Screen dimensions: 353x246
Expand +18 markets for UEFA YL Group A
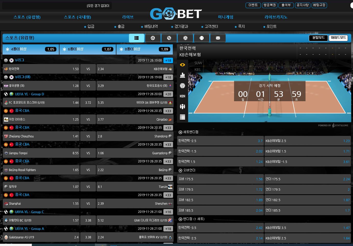point(168,229)
